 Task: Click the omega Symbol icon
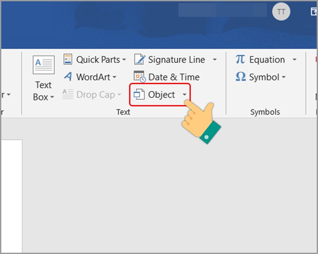pyautogui.click(x=240, y=77)
